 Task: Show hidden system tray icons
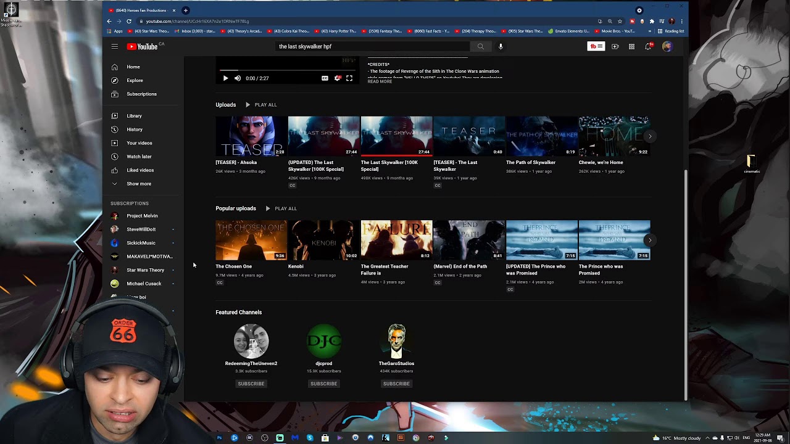coord(707,438)
